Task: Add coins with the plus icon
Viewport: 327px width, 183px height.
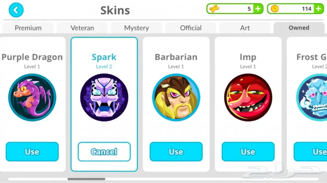Action: 318,9
